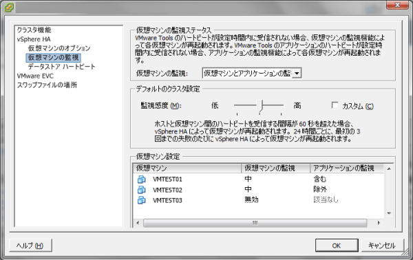This screenshot has height=260, width=413.
Task: Enable the カスタム (C) checkbox
Action: coord(335,105)
